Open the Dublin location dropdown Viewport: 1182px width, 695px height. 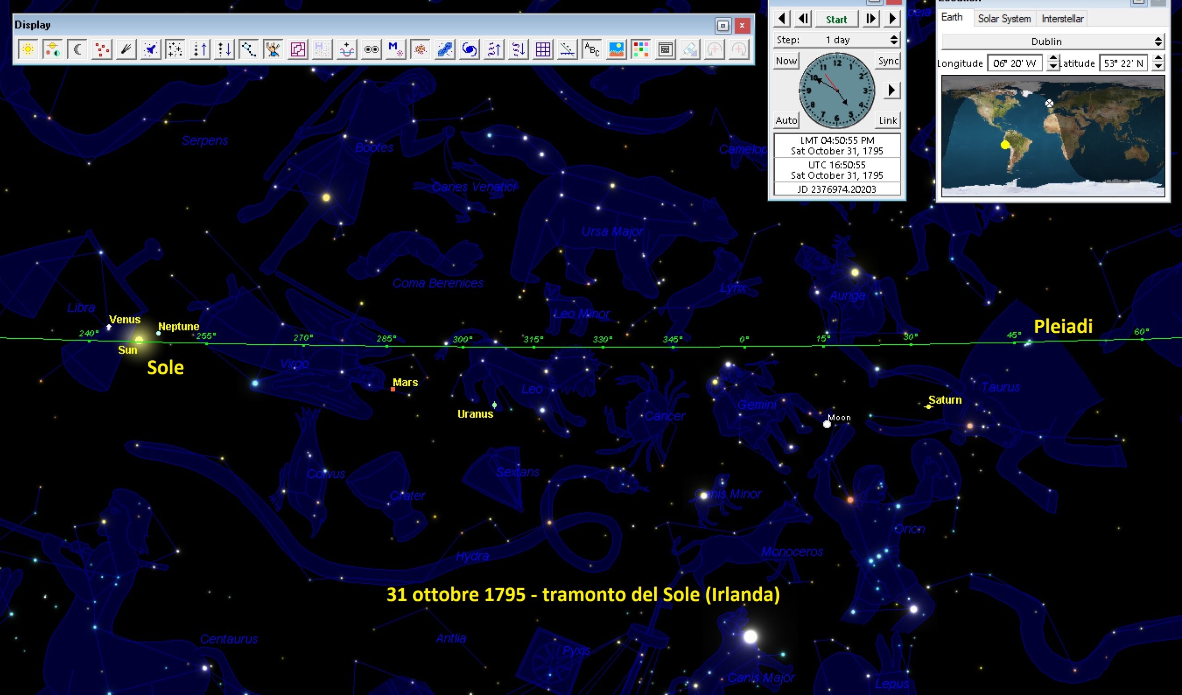(x=1053, y=41)
